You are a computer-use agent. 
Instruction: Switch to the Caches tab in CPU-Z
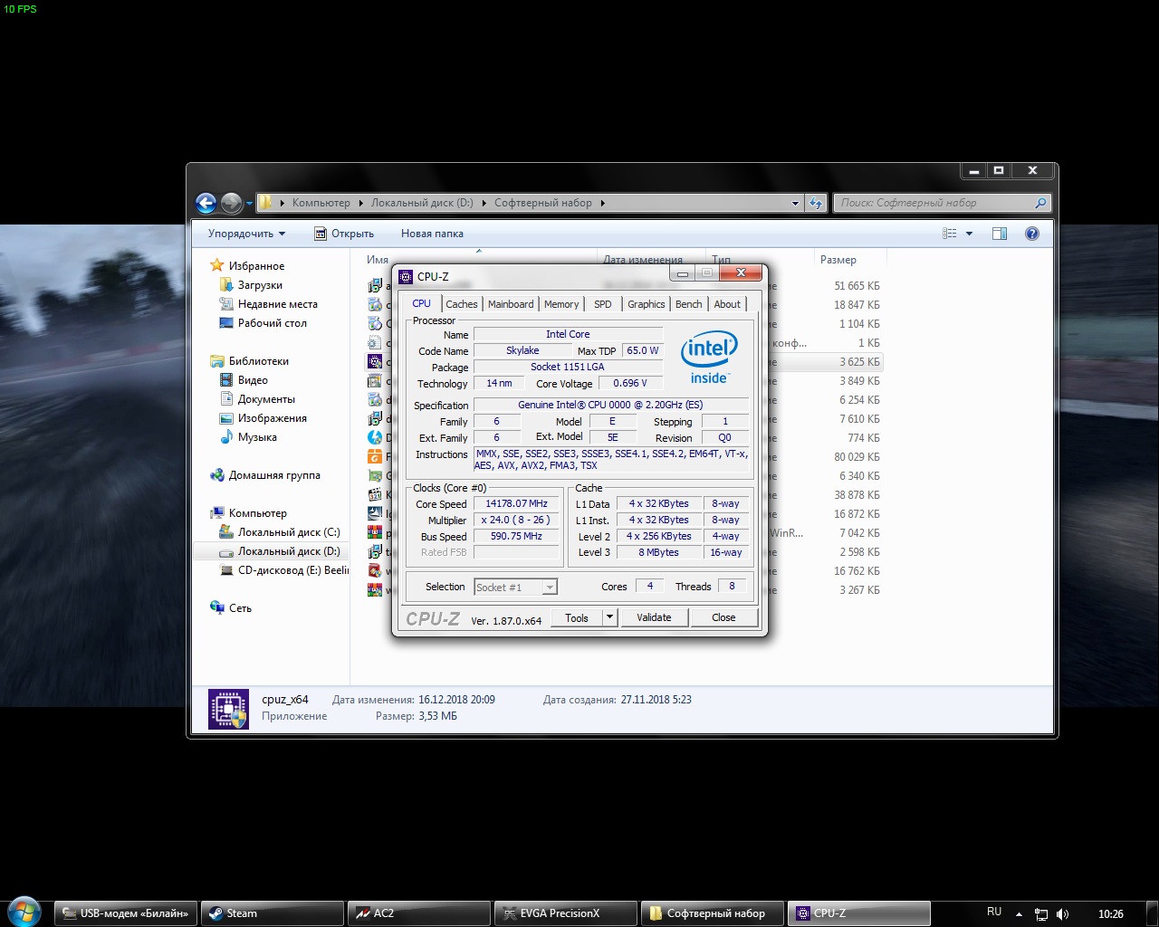pyautogui.click(x=461, y=304)
